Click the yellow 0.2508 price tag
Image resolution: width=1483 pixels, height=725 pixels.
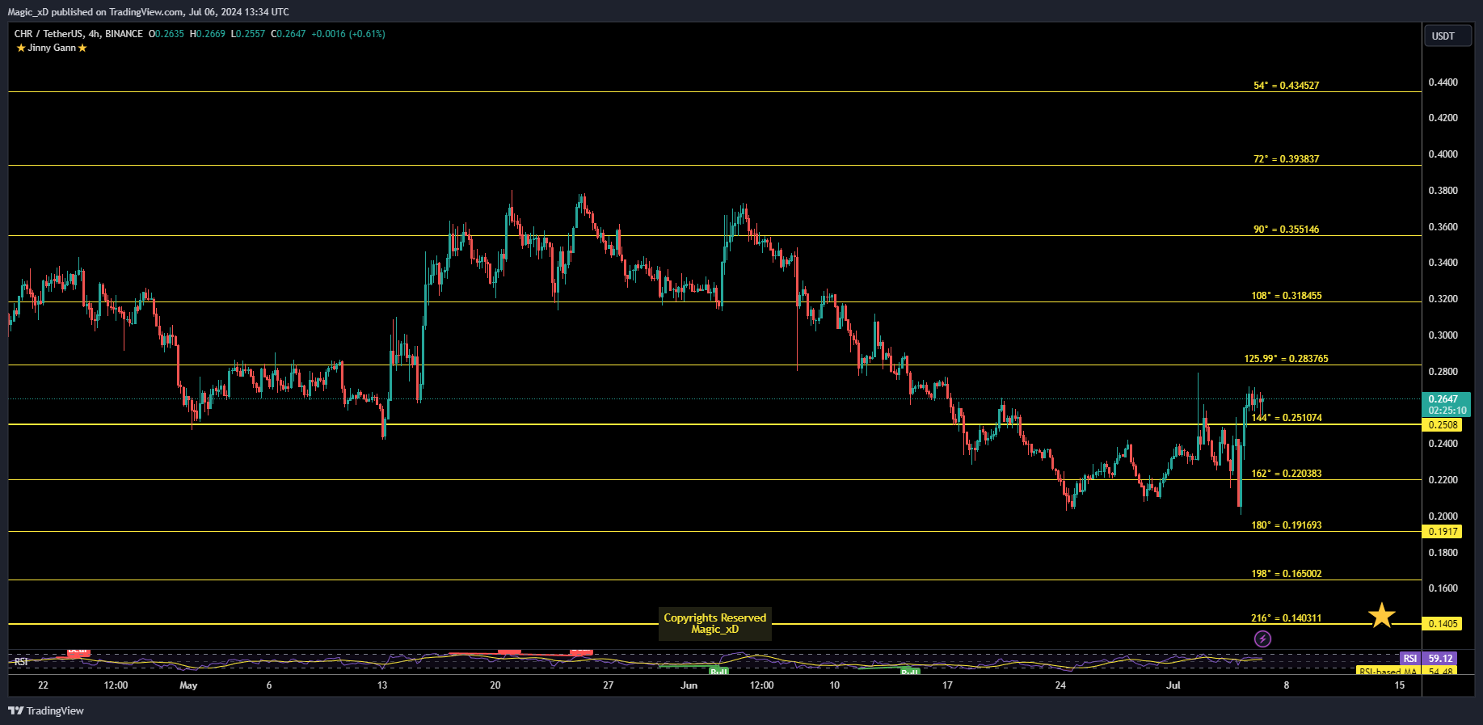pyautogui.click(x=1443, y=424)
